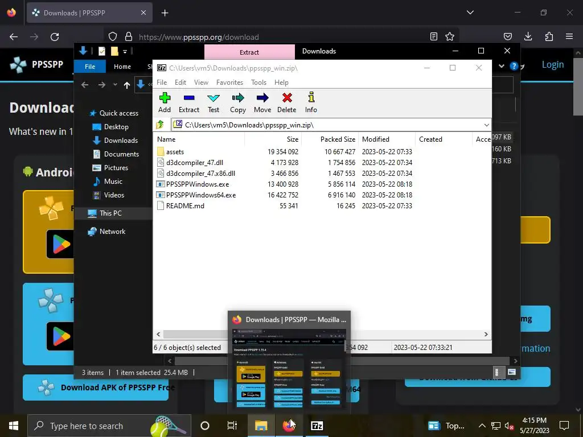The image size is (583, 437).
Task: Sort 7-Zip list by Packed Size column
Action: [x=330, y=139]
